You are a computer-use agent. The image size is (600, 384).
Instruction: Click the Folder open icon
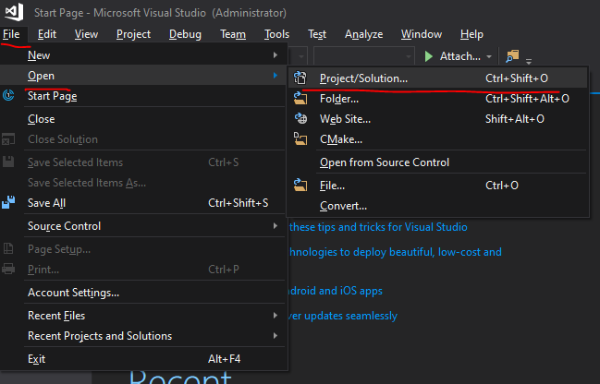click(300, 99)
